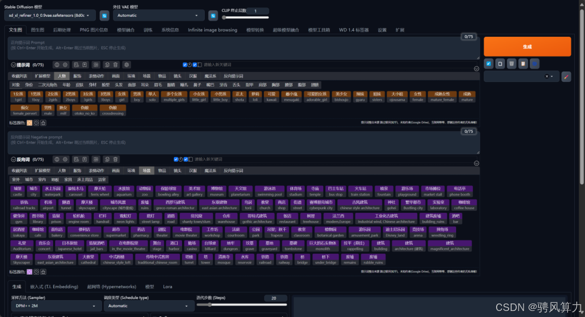
Task: Open the 超网络 (Hypernetworks) tab
Action: [x=112, y=287]
